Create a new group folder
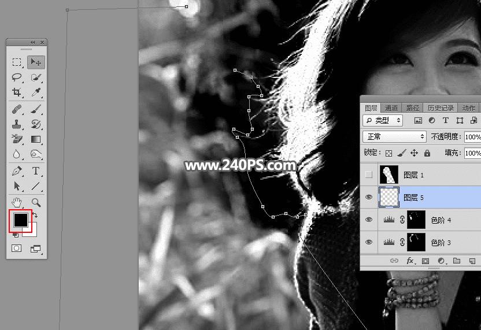Viewport: 481px width, 330px height. [x=457, y=261]
